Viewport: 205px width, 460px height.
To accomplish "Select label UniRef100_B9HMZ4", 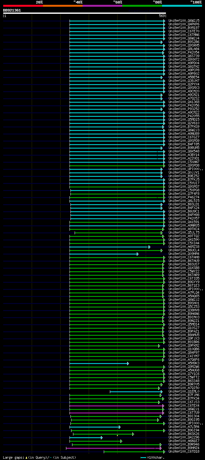I will click(x=184, y=448).
